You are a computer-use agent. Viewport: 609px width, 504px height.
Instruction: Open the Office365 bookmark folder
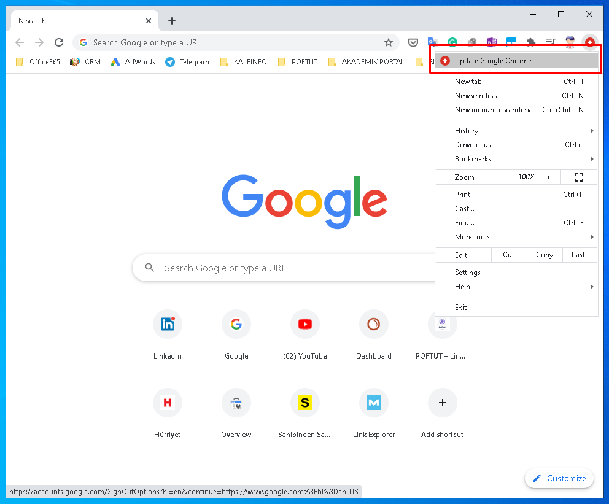(x=38, y=62)
